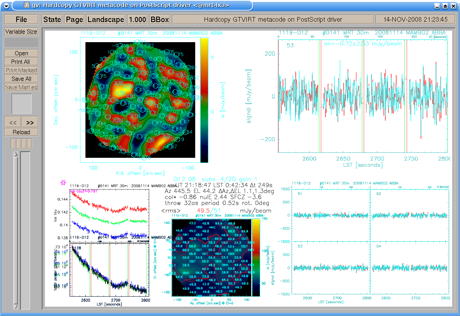The width and height of the screenshot is (460, 316).
Task: Toggle the second small mark button below Reload
Action: 19,144
